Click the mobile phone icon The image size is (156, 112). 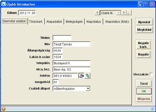tap(88, 76)
